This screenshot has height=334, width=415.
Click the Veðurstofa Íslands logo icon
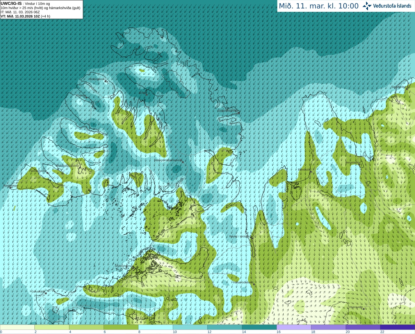pos(367,6)
